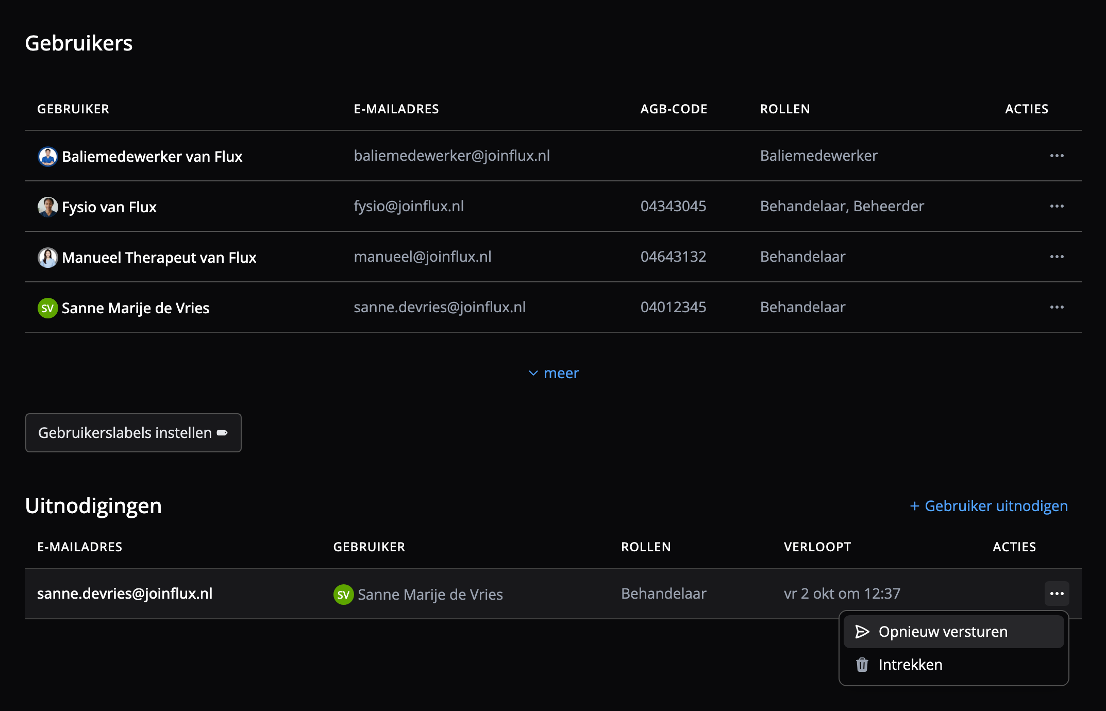Click AGB-CODE column header
Viewport: 1106px width, 711px height.
click(x=674, y=109)
